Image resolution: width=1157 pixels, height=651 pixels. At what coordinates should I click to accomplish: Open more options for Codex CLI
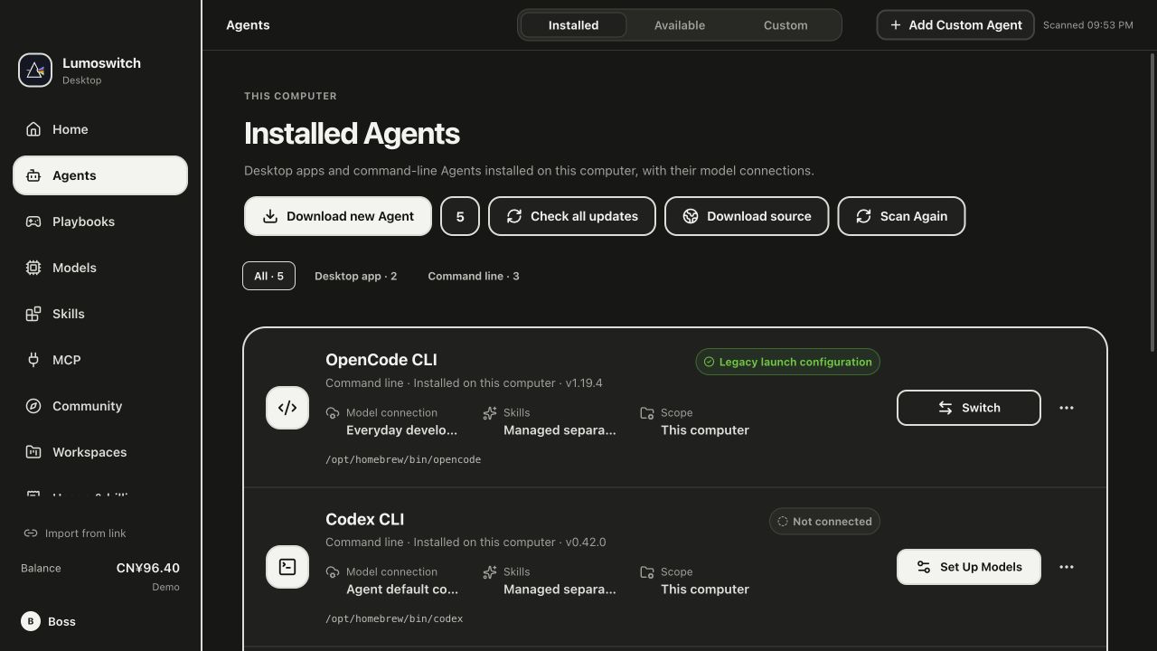pos(1067,567)
